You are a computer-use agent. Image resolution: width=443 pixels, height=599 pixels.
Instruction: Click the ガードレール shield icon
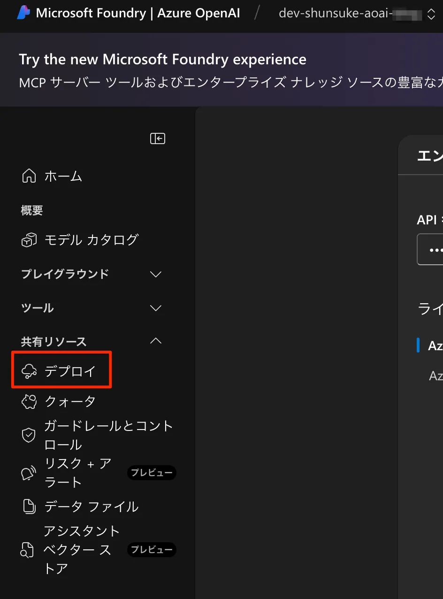tap(29, 435)
